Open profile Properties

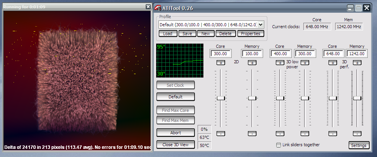click(251, 34)
